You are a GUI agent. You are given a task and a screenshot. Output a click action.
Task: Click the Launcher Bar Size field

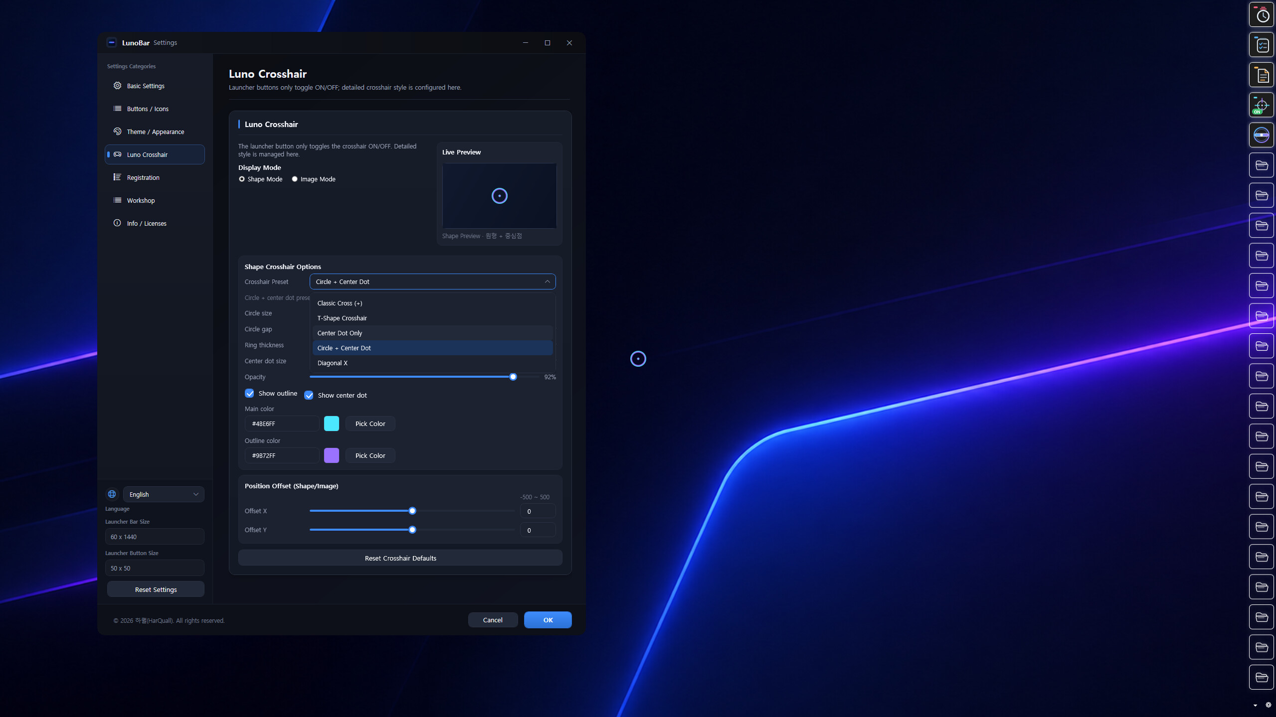click(155, 537)
